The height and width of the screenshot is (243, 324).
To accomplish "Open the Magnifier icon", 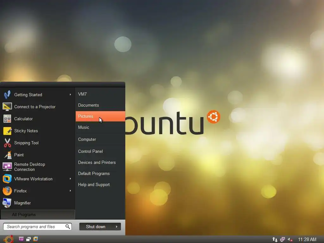I will pyautogui.click(x=7, y=203).
